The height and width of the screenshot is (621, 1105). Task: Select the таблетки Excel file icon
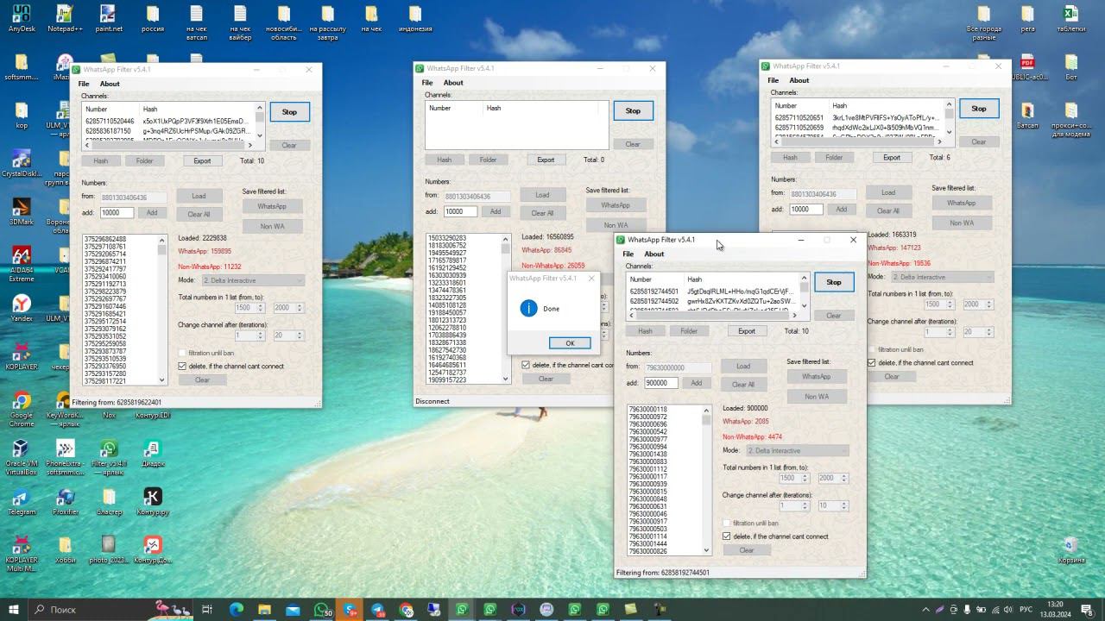click(x=1071, y=17)
